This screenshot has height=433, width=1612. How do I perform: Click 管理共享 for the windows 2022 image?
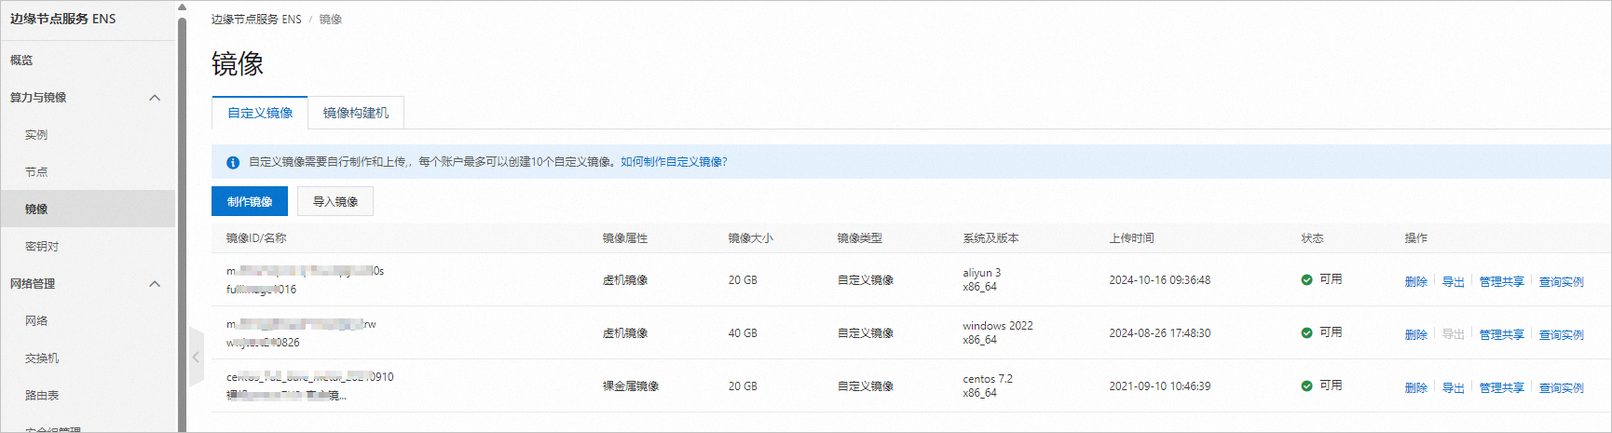tap(1502, 334)
